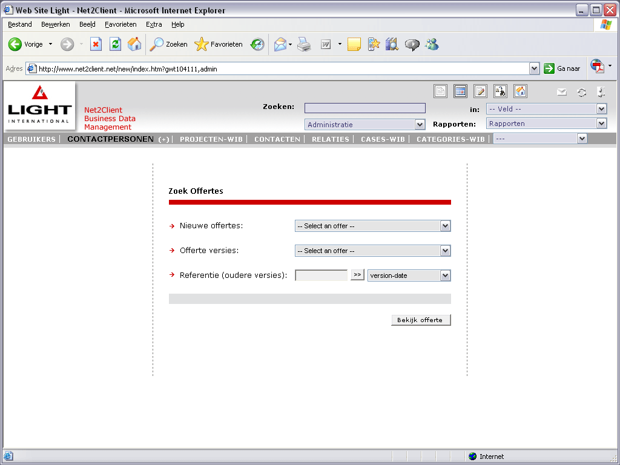620x465 pixels.
Task: Click the Mail envelope toolbar icon
Action: (x=280, y=44)
